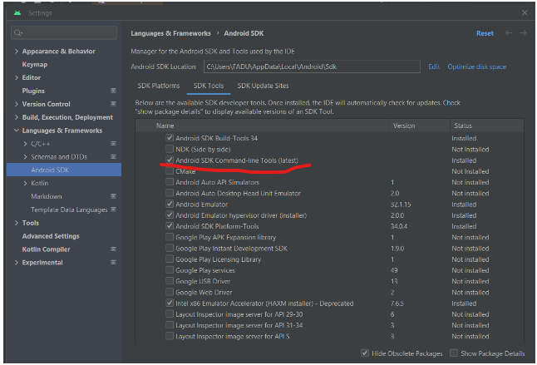
Task: Click the project-level icon beside Plugins
Action: [113, 91]
